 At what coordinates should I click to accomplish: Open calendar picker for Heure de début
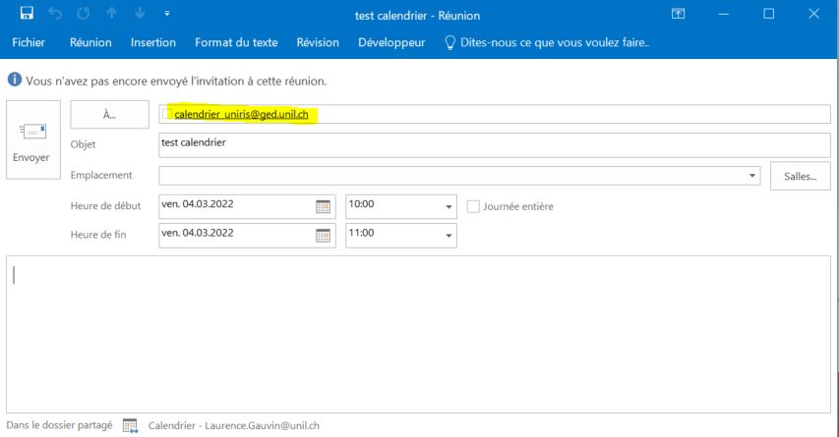pos(323,206)
